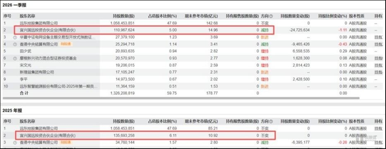The image size is (386, 149).
Task: Select 新进 in 新理益集团 row
Action: pos(265,72)
